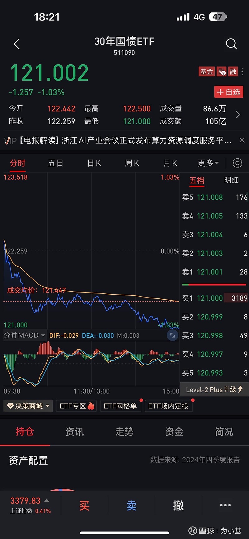Switch to the 月K chart tab
The height and width of the screenshot is (539, 249).
tap(170, 163)
